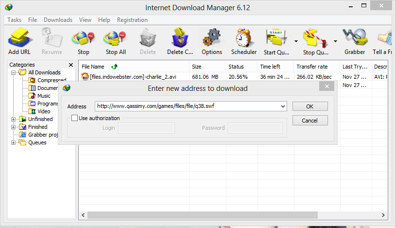Open the View menu
This screenshot has height=228, width=395.
(85, 20)
